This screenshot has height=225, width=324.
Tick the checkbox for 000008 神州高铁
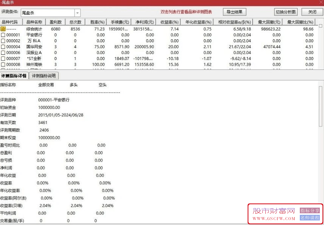click(3, 65)
